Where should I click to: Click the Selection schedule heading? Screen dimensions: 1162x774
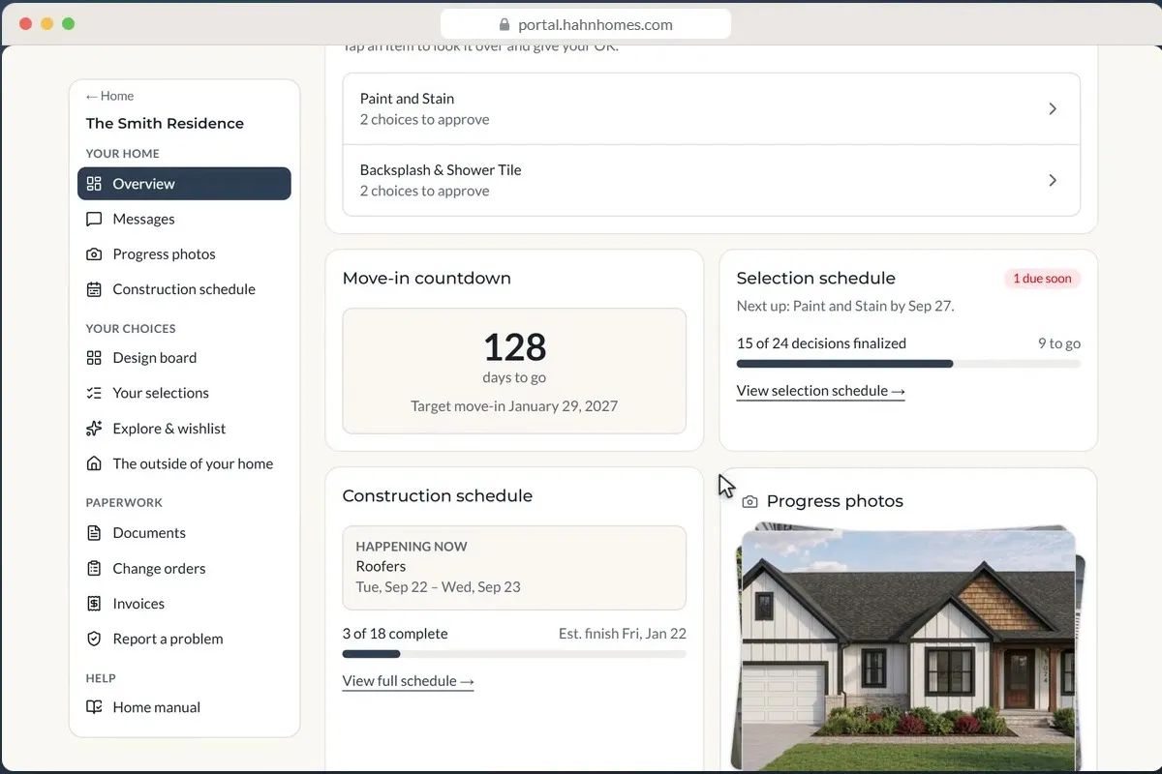pos(815,279)
